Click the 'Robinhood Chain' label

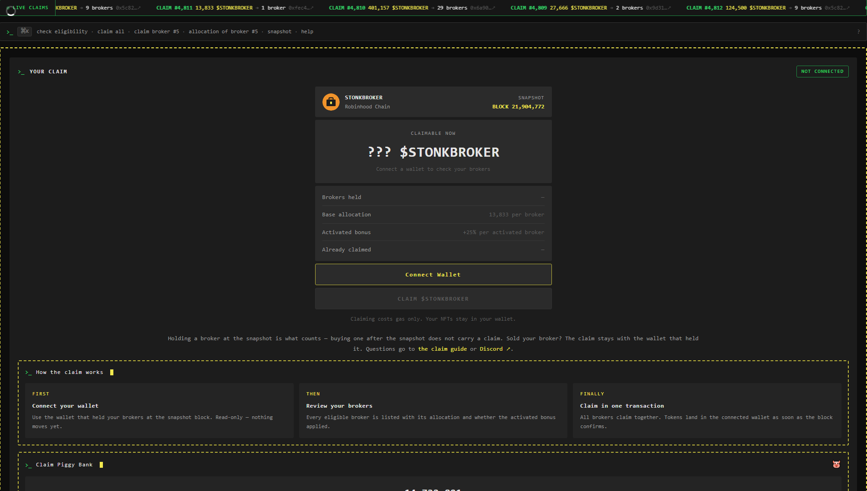pos(367,107)
